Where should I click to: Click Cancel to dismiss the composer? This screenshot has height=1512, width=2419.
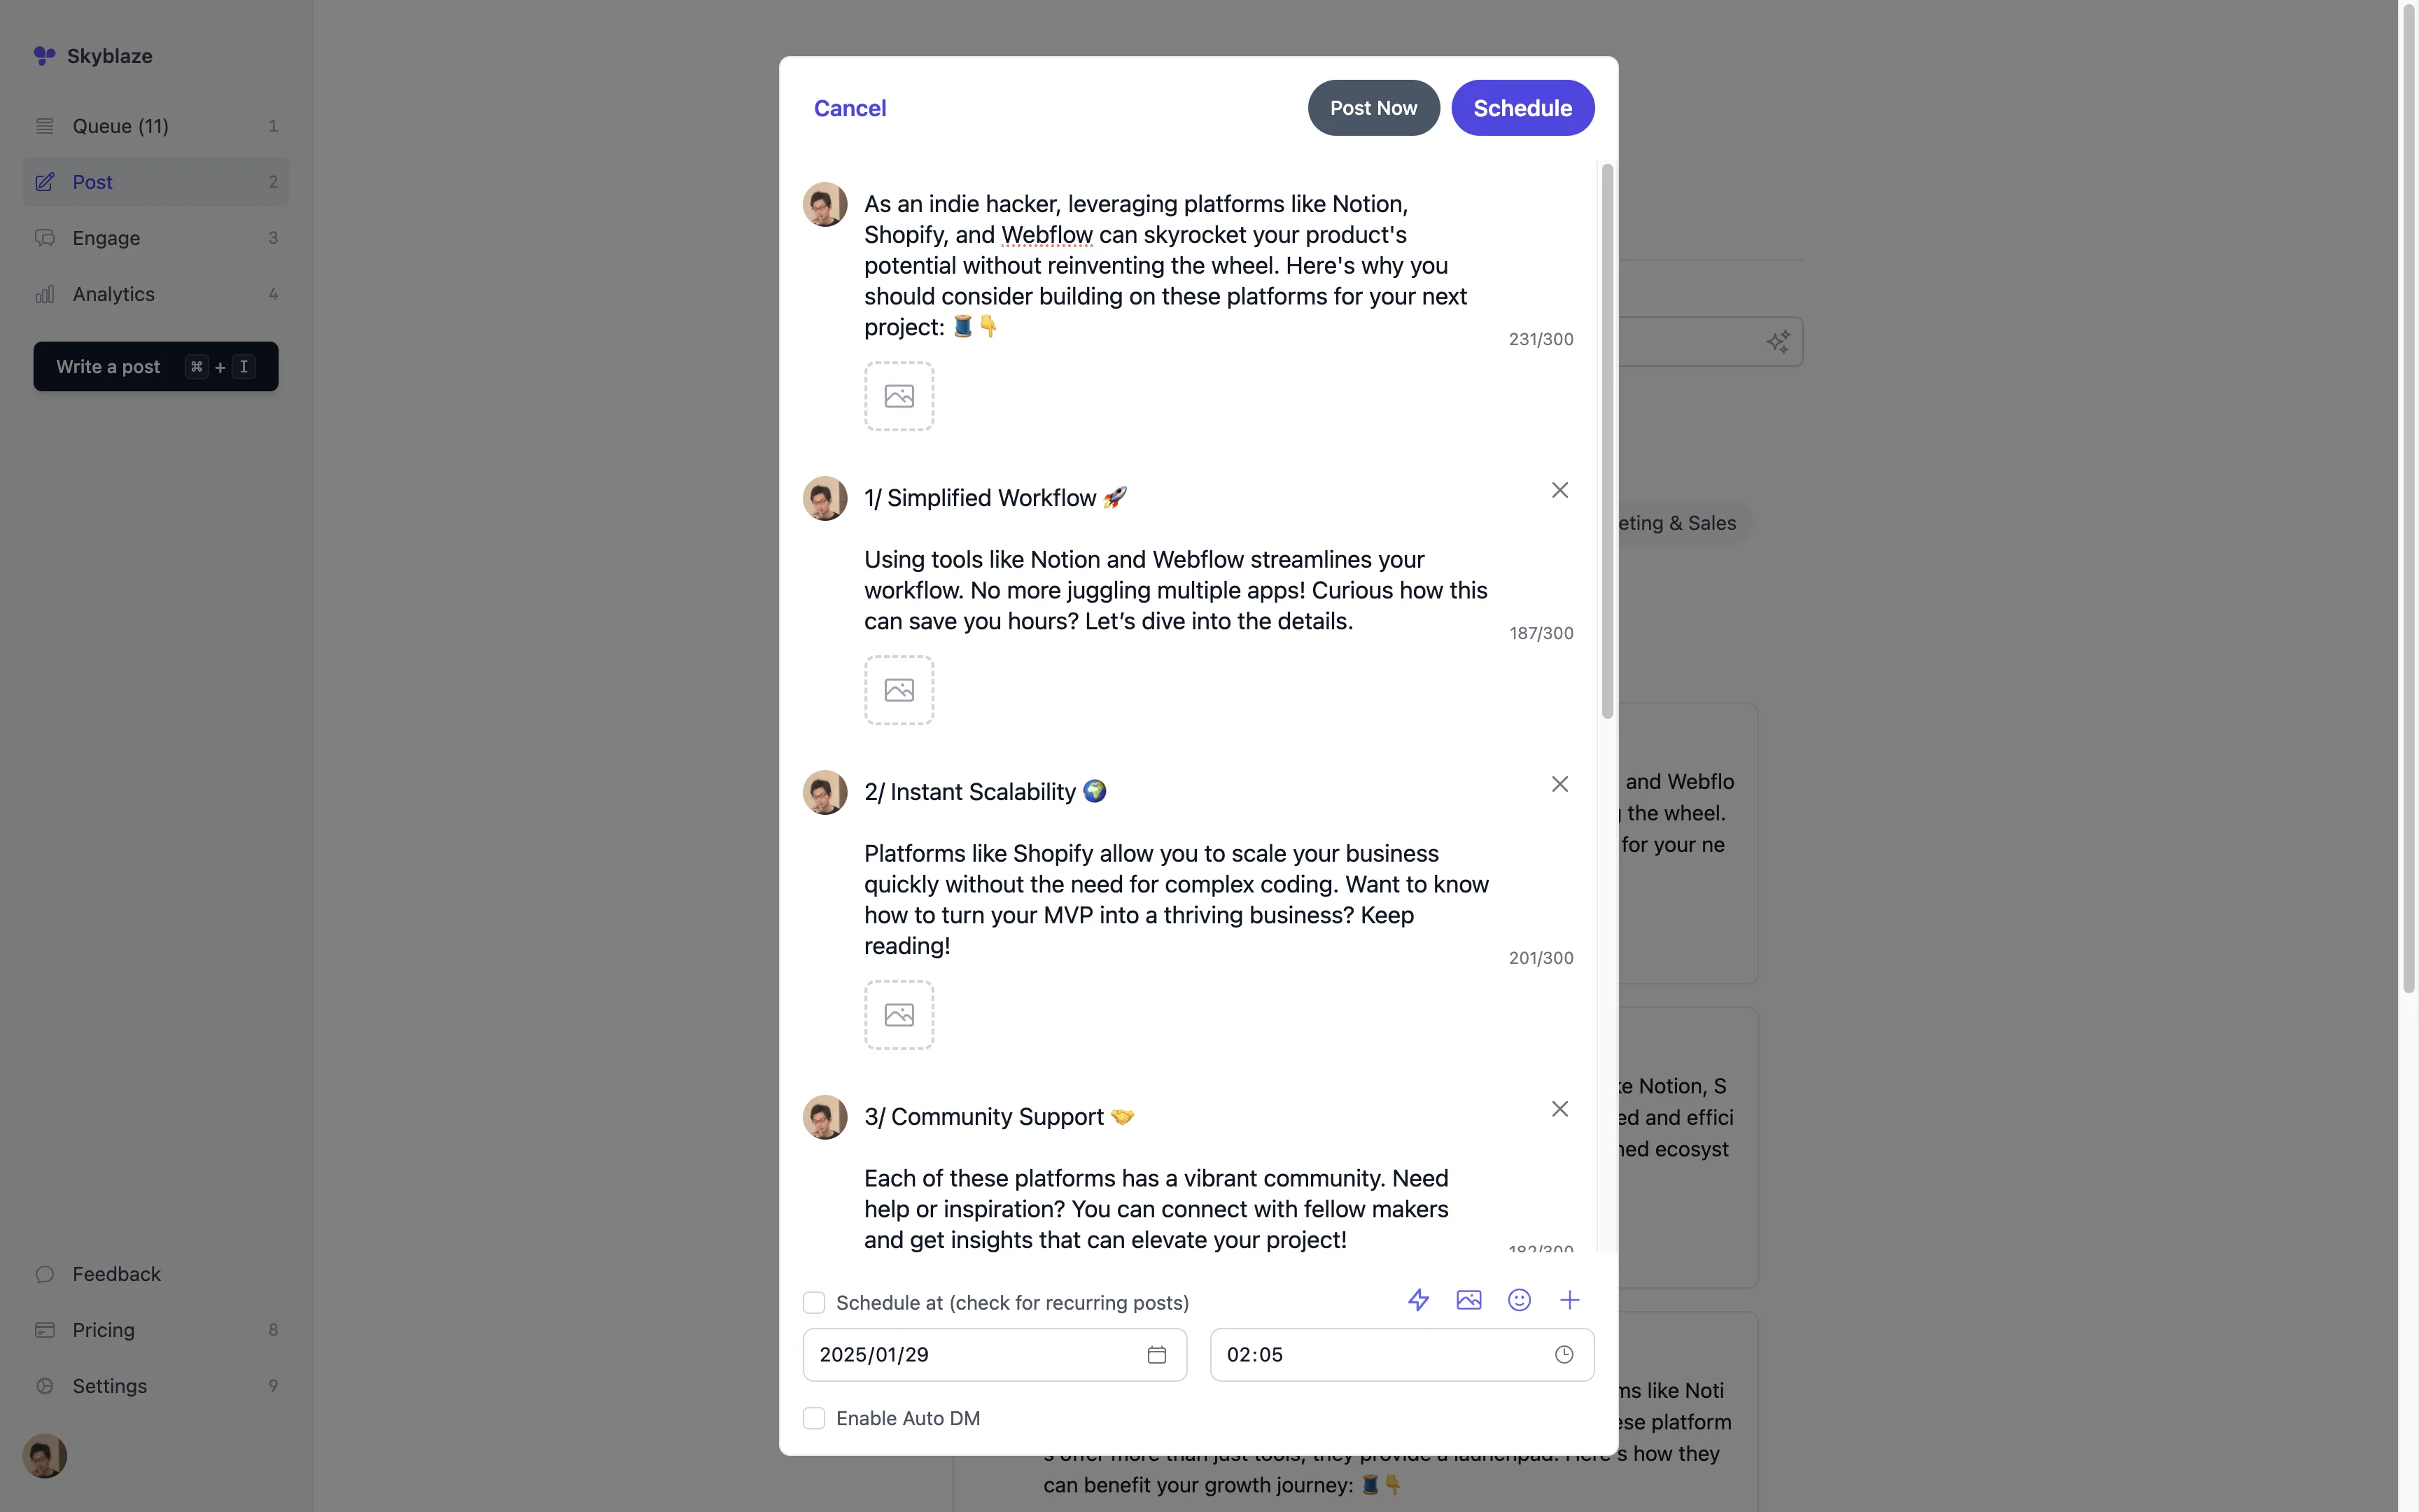pos(850,106)
